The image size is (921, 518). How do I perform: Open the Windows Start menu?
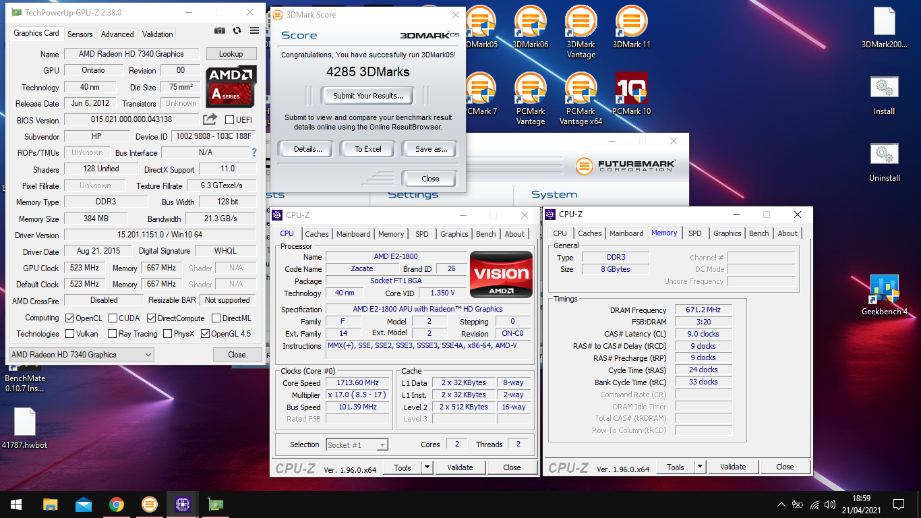16,505
